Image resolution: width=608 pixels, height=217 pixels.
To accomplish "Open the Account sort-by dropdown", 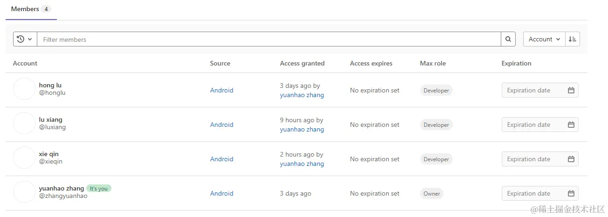I will point(544,39).
